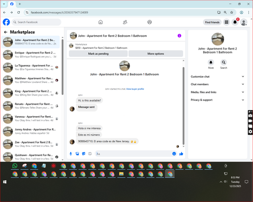Open File Explorer in the taskbar

(121, 174)
